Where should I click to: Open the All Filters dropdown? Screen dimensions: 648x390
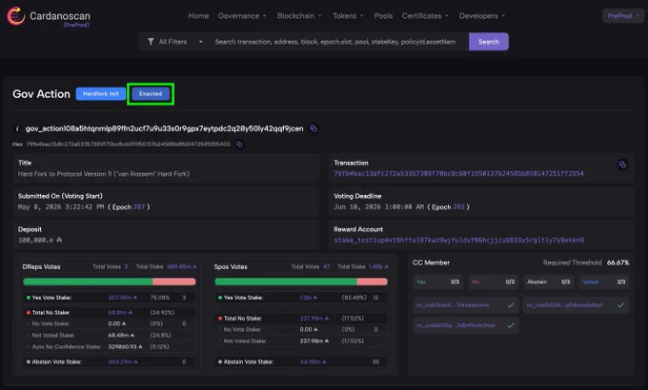175,42
